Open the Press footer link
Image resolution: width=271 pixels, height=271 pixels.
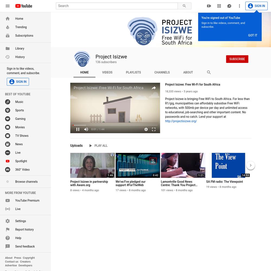pyautogui.click(x=18, y=258)
